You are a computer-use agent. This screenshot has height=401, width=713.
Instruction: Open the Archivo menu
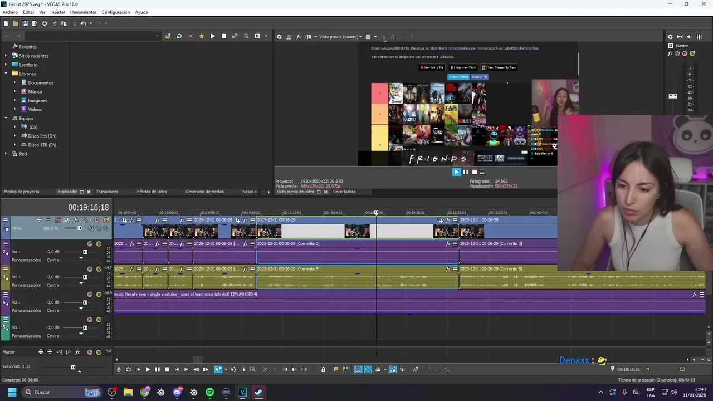[10, 12]
